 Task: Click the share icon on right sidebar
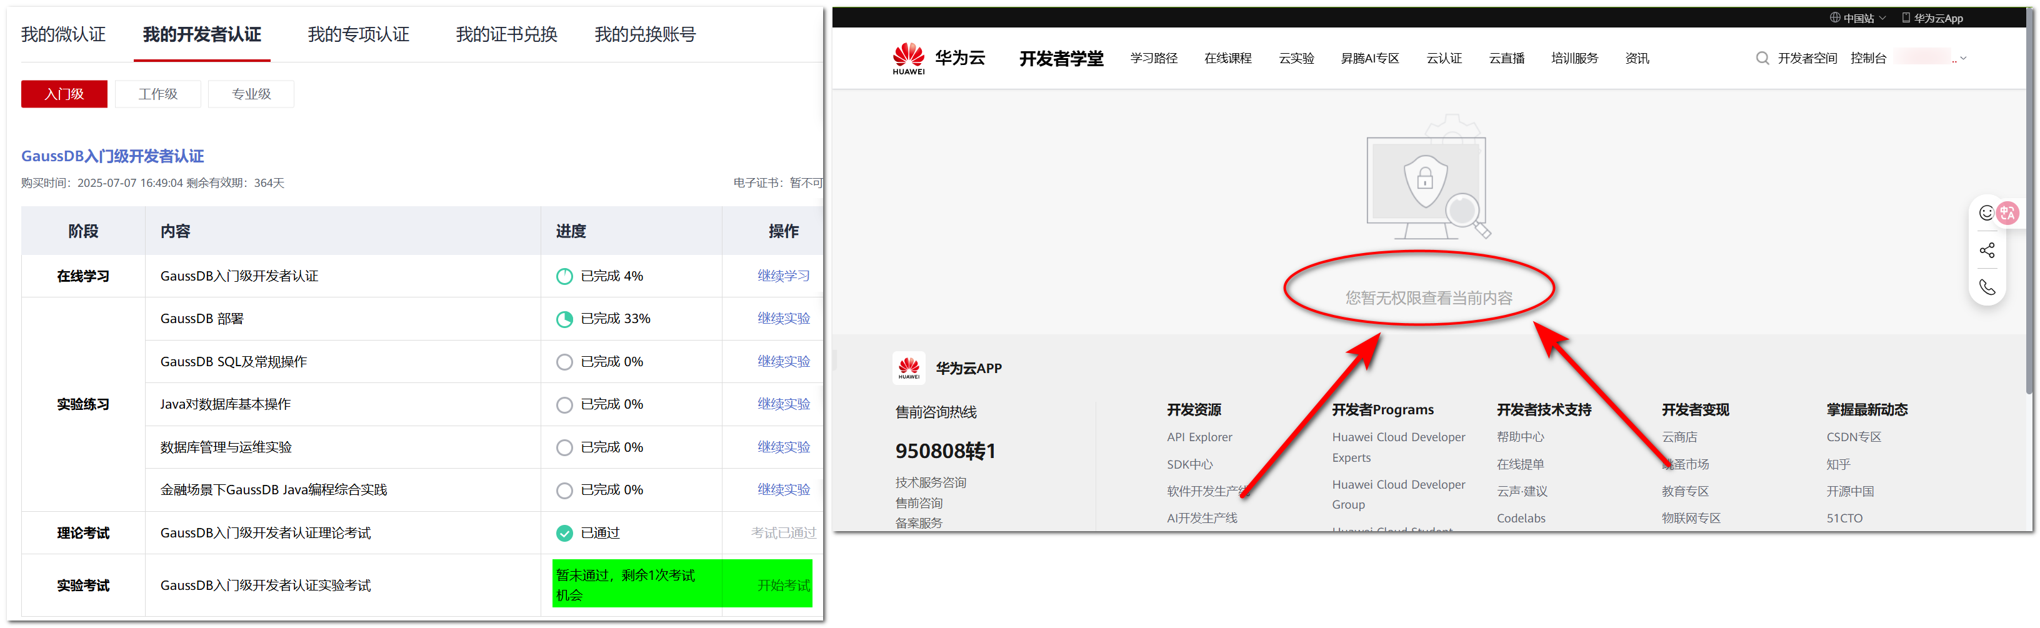click(x=1987, y=250)
